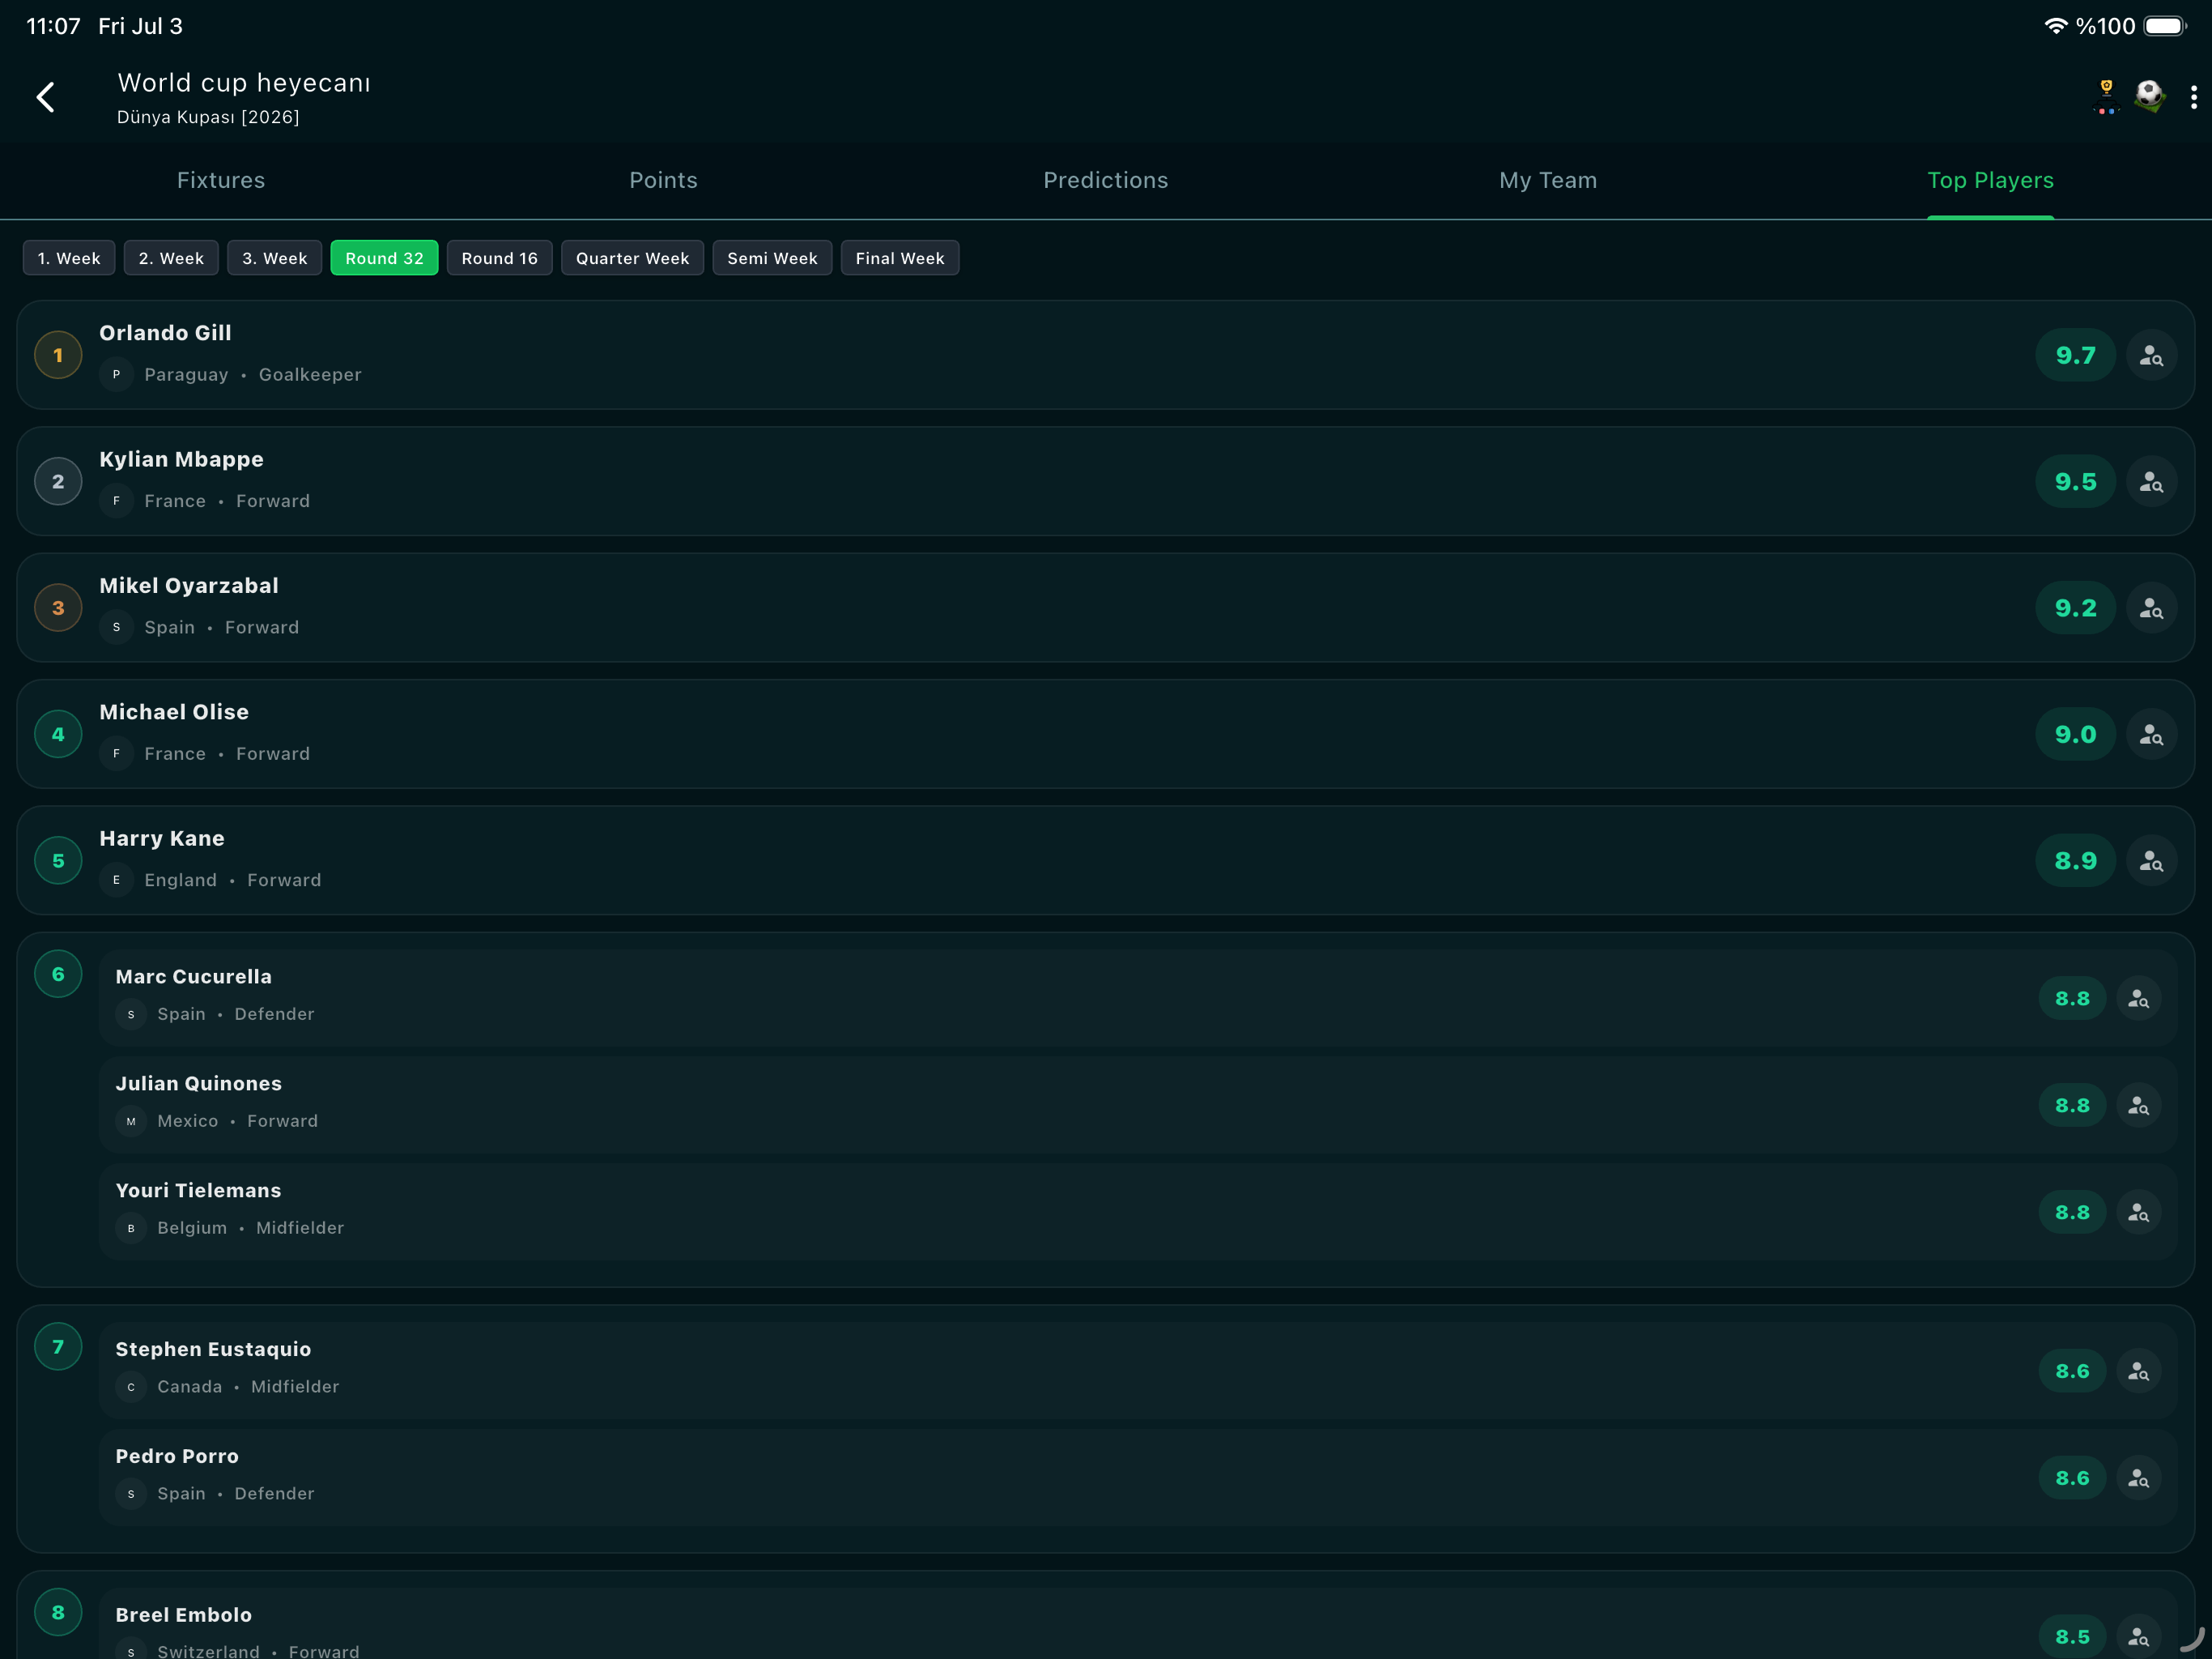
Task: Tap Pedro Porro's player search icon
Action: (2139, 1478)
